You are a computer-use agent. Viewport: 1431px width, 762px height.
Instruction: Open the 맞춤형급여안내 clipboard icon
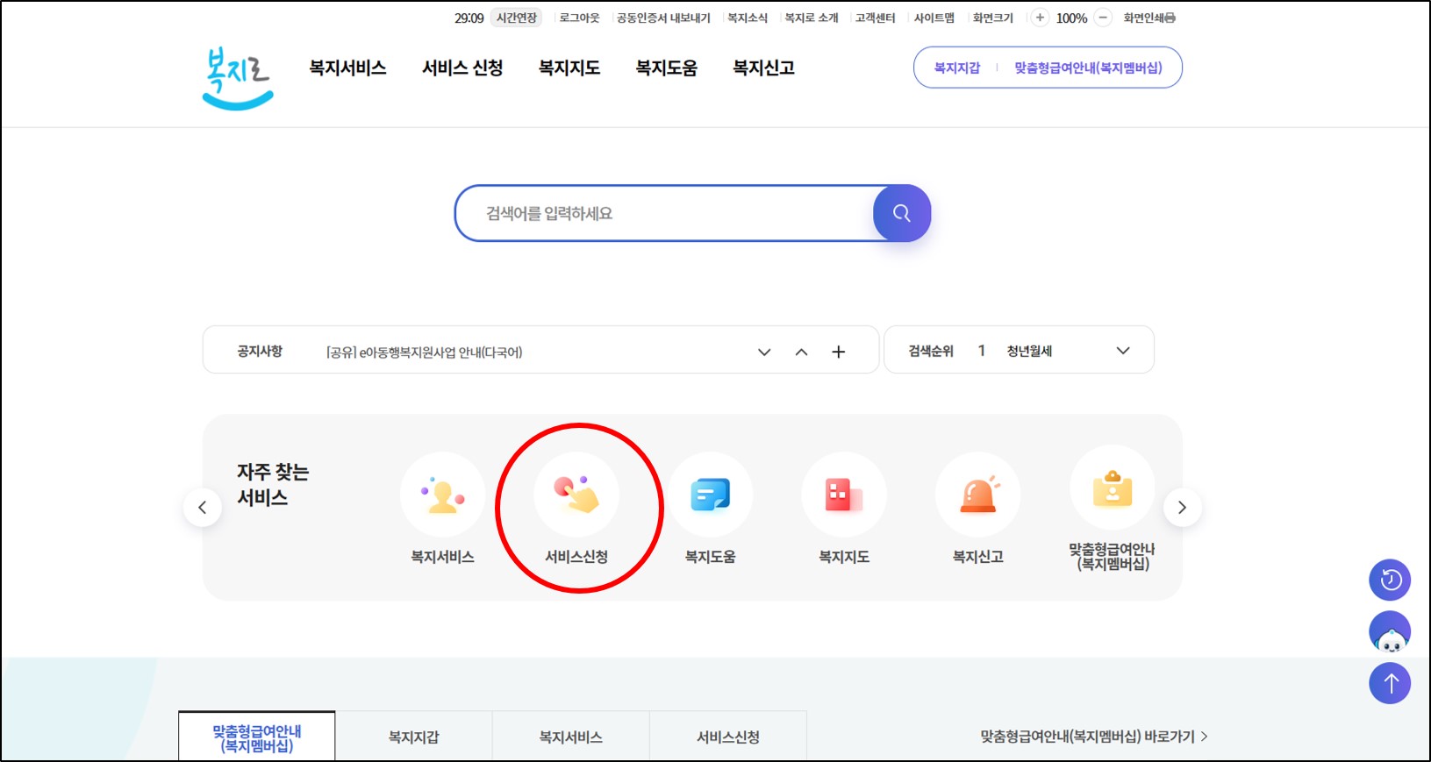pyautogui.click(x=1113, y=488)
